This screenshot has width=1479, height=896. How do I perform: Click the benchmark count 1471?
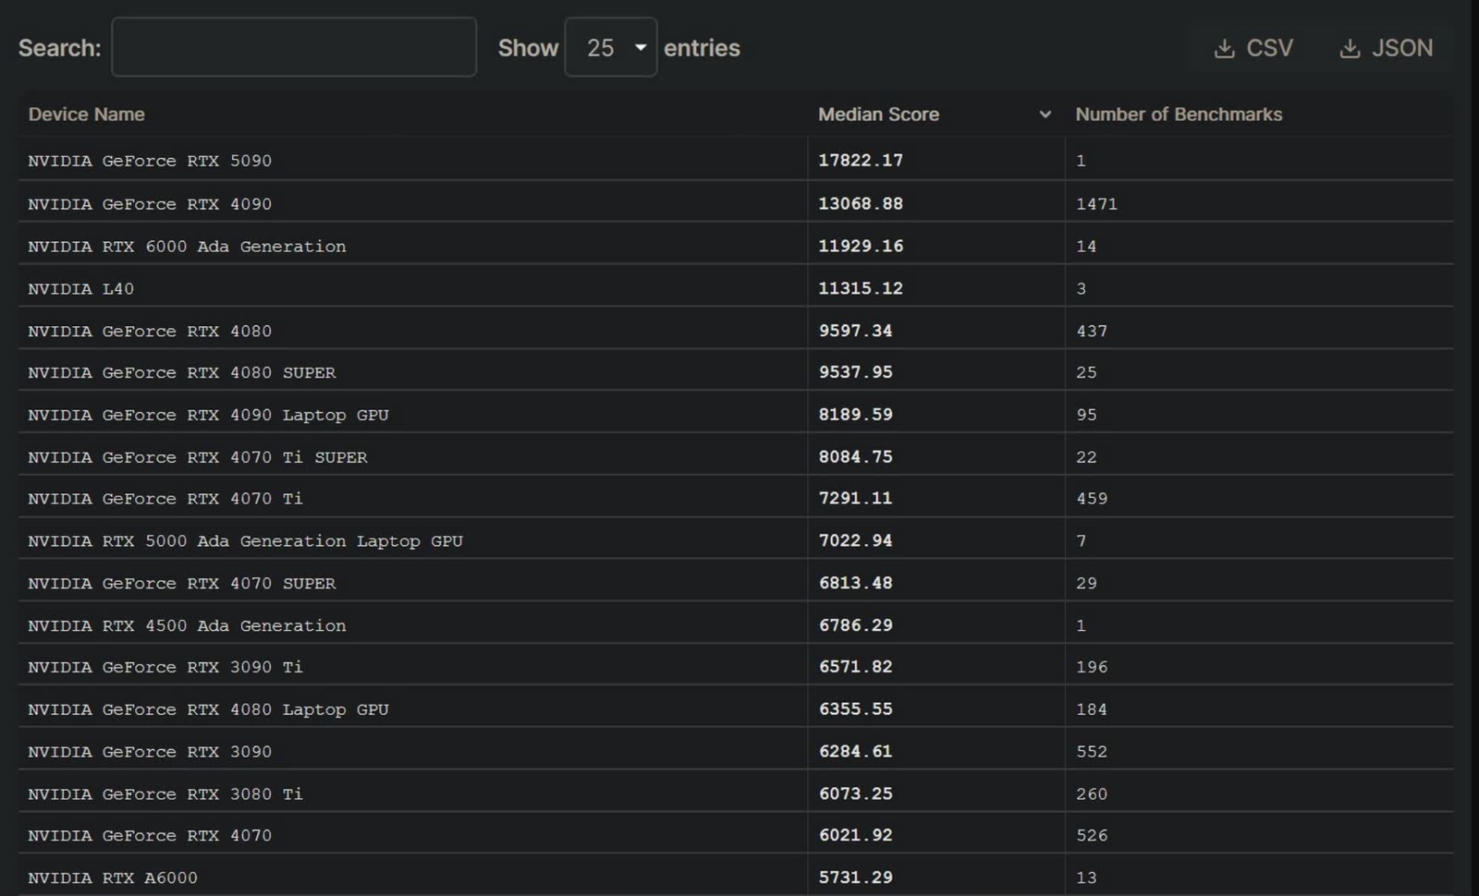coord(1096,204)
